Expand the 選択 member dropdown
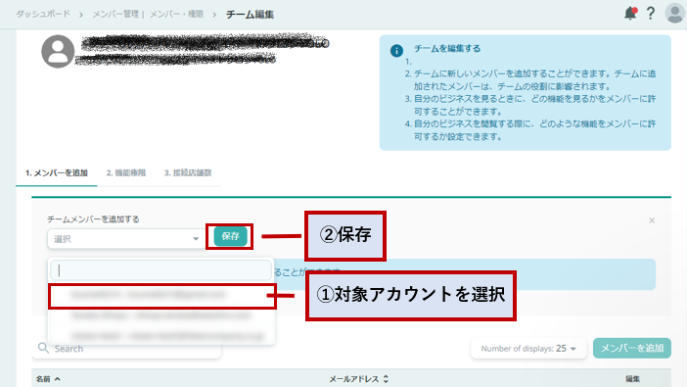The height and width of the screenshot is (387, 687). (125, 239)
